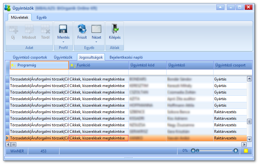Click the Funkció filter row field

coord(99,72)
